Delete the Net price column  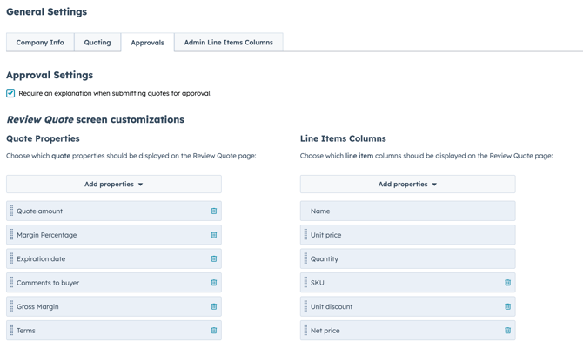pos(507,331)
